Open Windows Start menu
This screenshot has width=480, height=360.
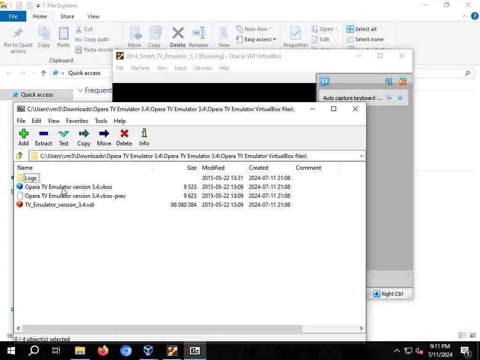11,351
